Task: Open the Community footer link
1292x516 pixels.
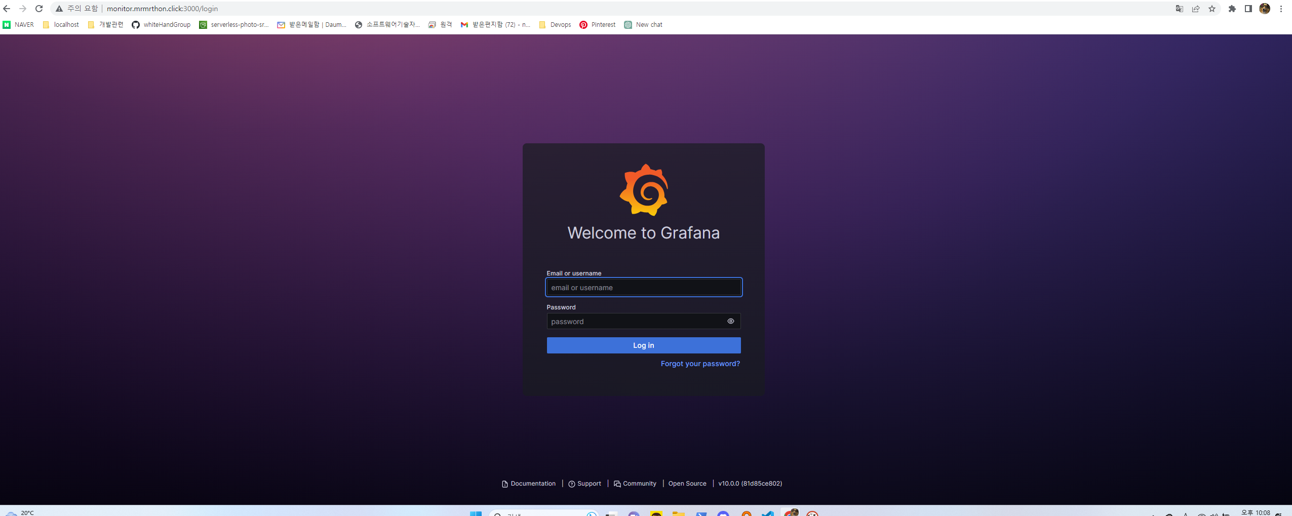Action: pos(635,484)
